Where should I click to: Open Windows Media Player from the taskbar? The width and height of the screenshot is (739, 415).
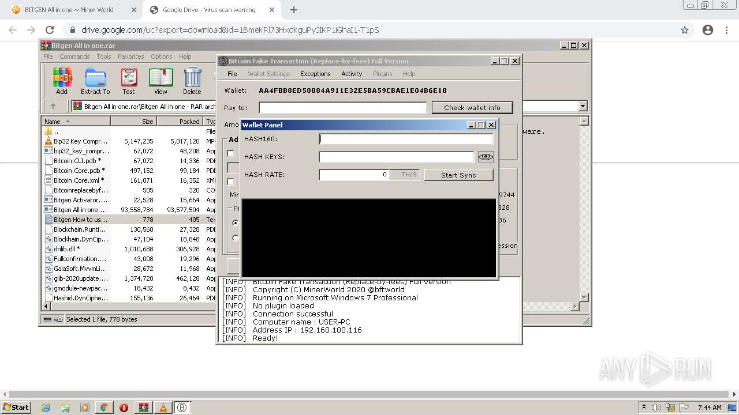tap(85, 408)
